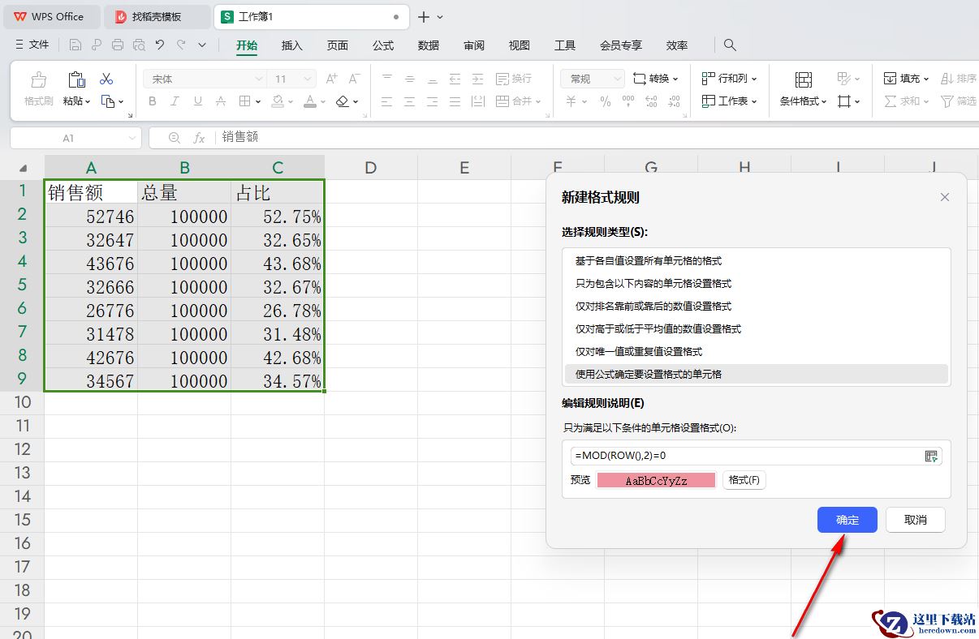
Task: Click 确定 to confirm the format rule
Action: (x=847, y=520)
